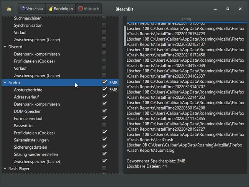Select the Formularverlauf tree row
The width and height of the screenshot is (249, 187).
point(60,118)
